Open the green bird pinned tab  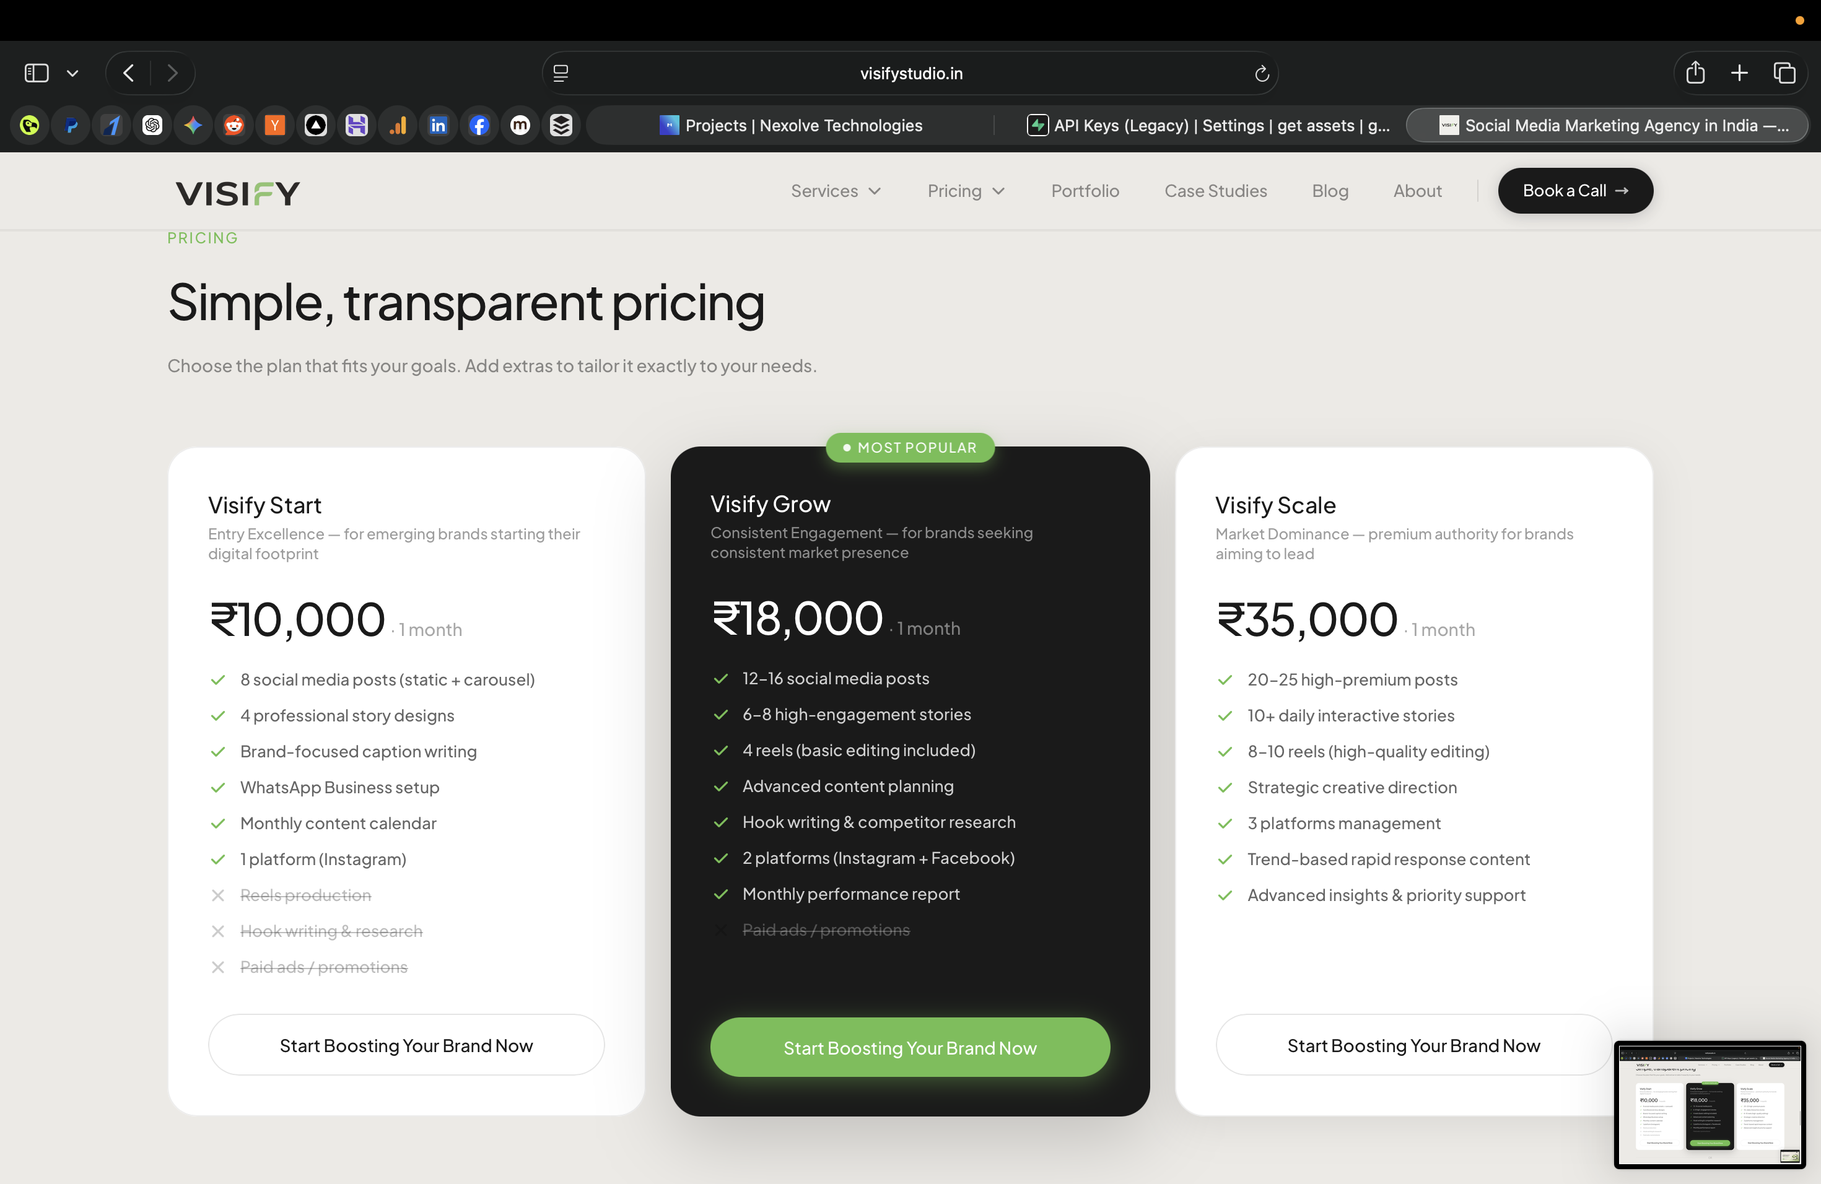coord(30,126)
